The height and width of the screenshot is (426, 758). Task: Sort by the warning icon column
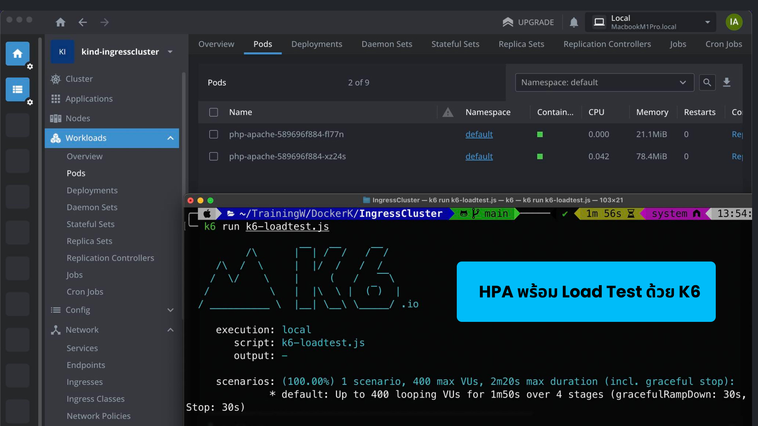click(x=448, y=112)
